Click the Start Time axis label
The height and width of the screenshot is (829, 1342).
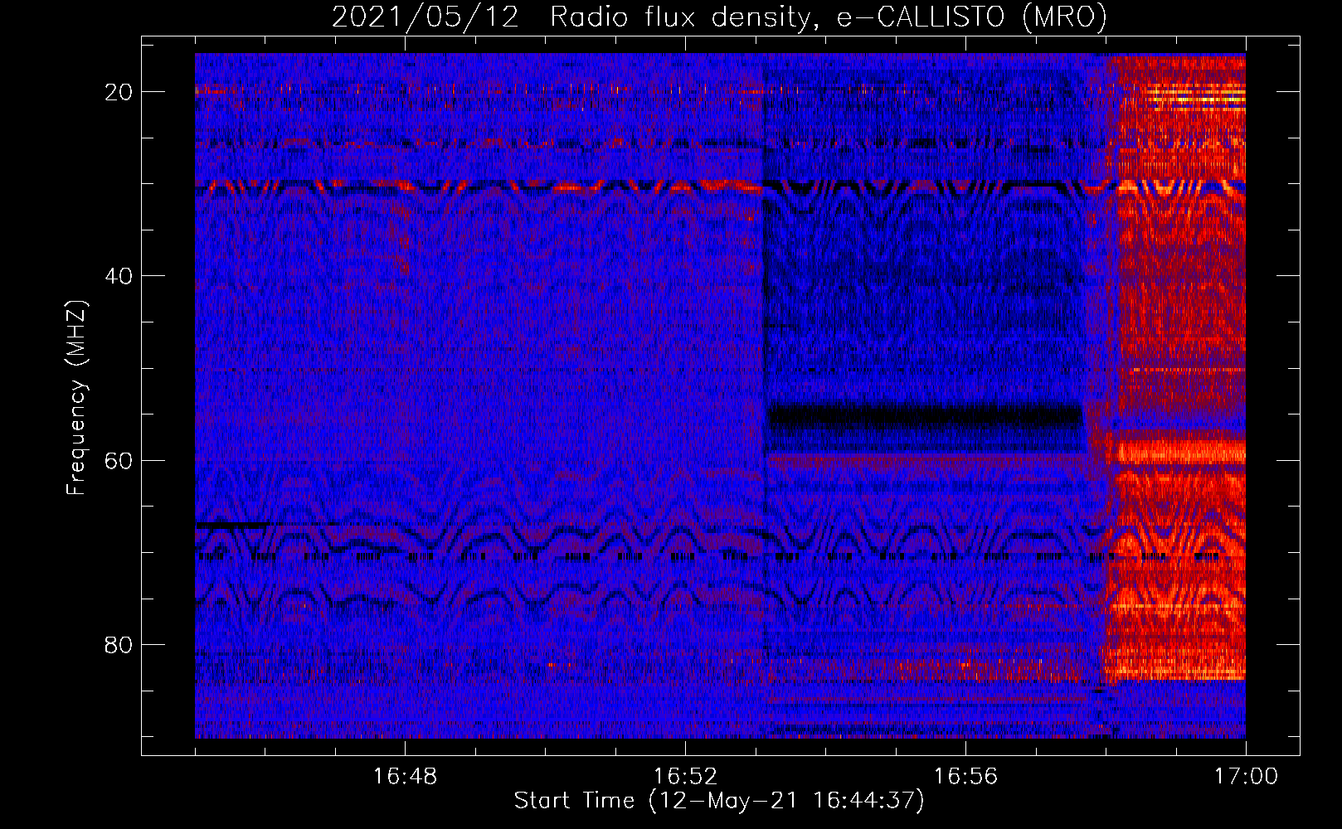click(x=719, y=801)
